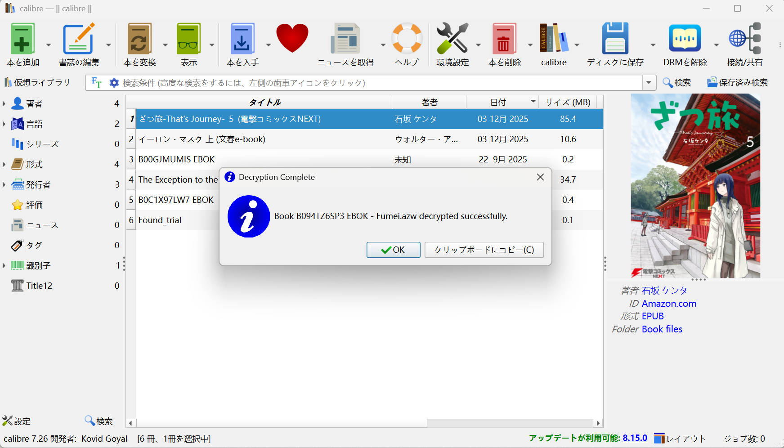Open Preferences (環境設定) wrench icon
Image resolution: width=784 pixels, height=448 pixels.
point(452,39)
